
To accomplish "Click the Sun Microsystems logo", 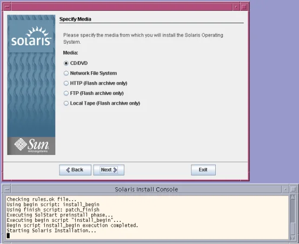I will pos(31,146).
